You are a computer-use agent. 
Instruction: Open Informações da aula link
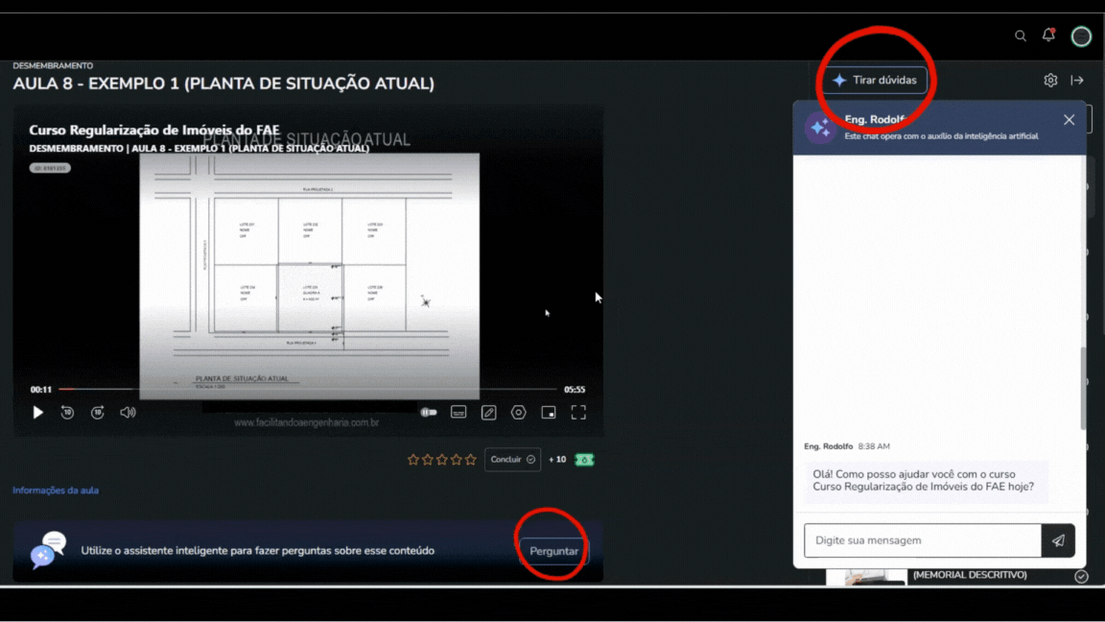pos(56,490)
